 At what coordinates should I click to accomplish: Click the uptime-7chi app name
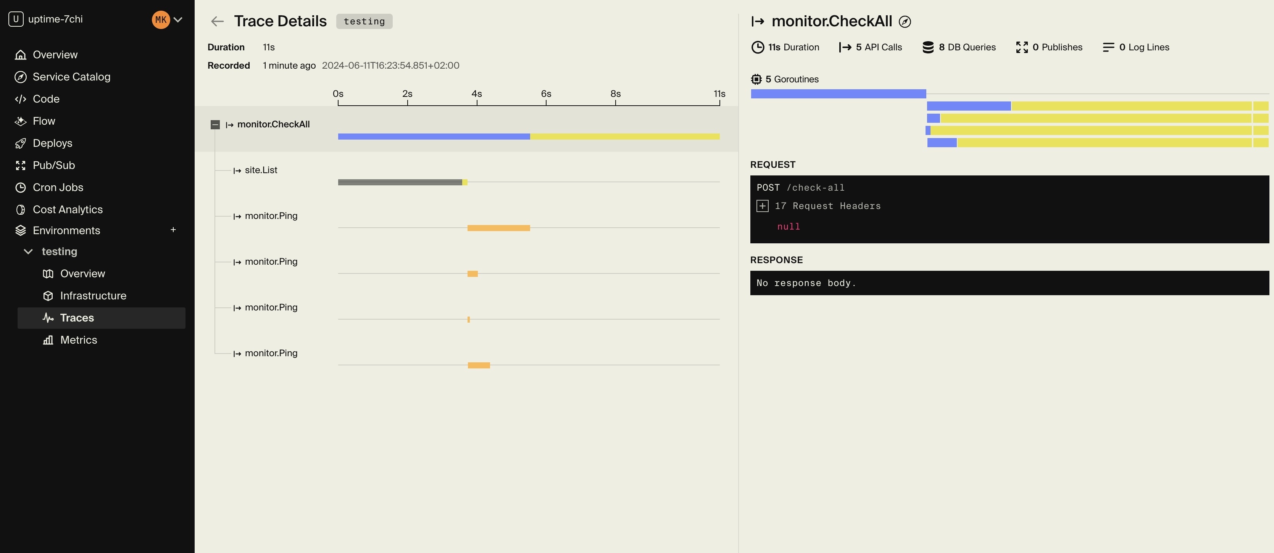[55, 19]
